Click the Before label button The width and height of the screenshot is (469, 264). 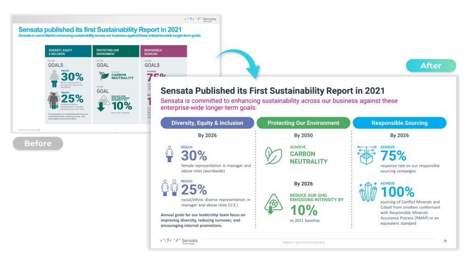38,143
